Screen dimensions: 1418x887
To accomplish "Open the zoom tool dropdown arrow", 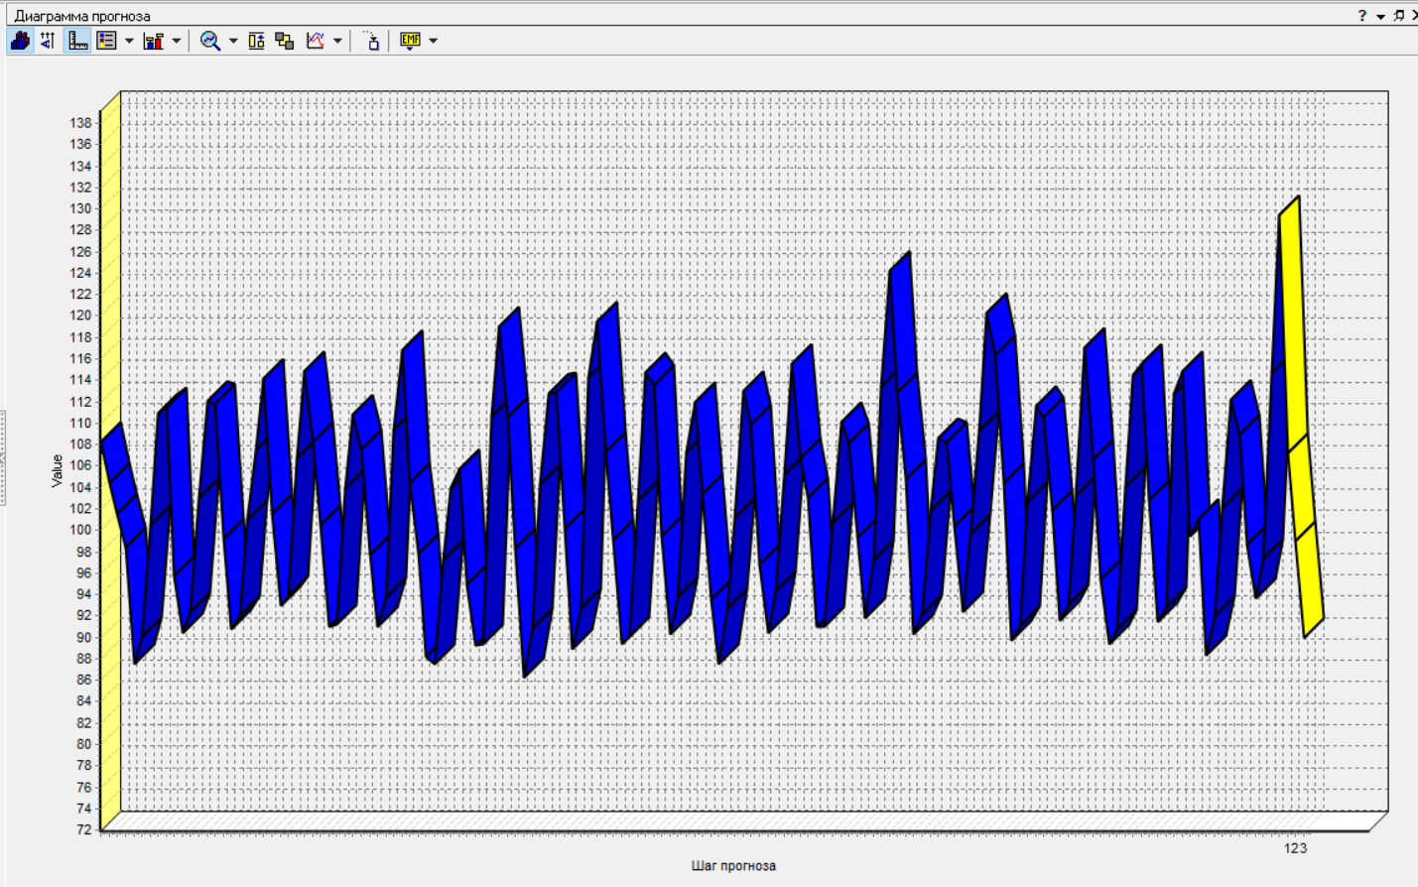I will coord(233,41).
